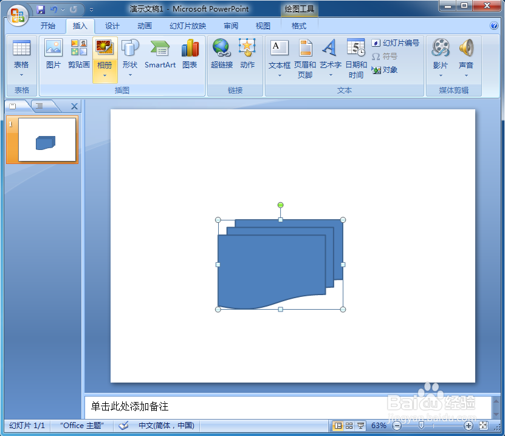505x436 pixels.
Task: Customize the Quick Access Toolbar dropdown
Action: [92, 10]
